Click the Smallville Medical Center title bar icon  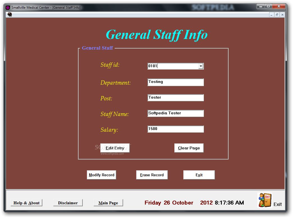(7, 8)
